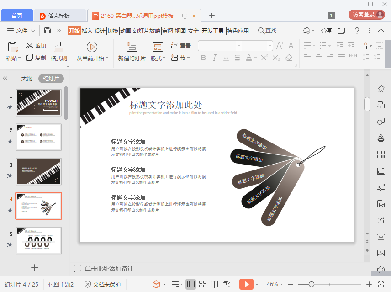
Task: Click the share/export icon in right sidebar
Action: tap(381, 220)
